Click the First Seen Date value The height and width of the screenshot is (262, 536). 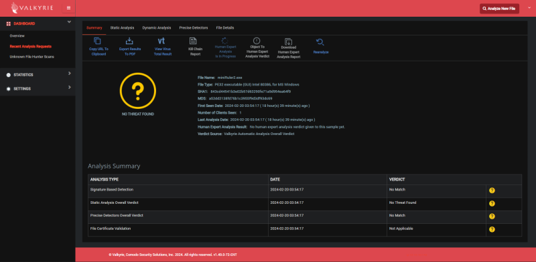[267, 106]
